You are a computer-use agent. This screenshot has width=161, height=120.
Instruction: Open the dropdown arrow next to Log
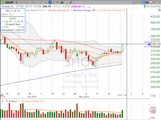[159, 95]
